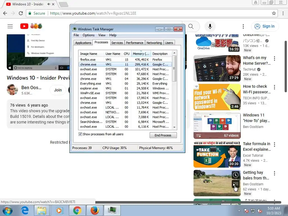The width and height of the screenshot is (288, 216).
Task: Sort processes by Image Name column
Action: click(91, 54)
